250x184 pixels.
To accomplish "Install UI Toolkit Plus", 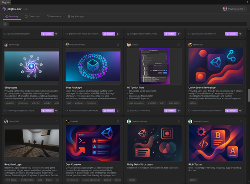I will click(170, 110).
